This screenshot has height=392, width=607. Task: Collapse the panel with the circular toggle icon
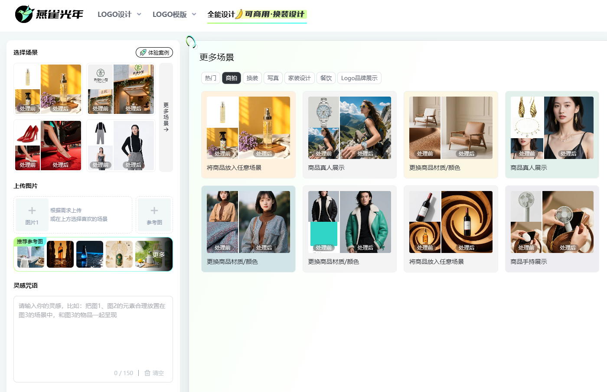click(191, 42)
